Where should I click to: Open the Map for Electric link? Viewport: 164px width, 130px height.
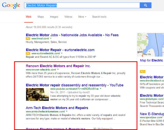(152, 60)
